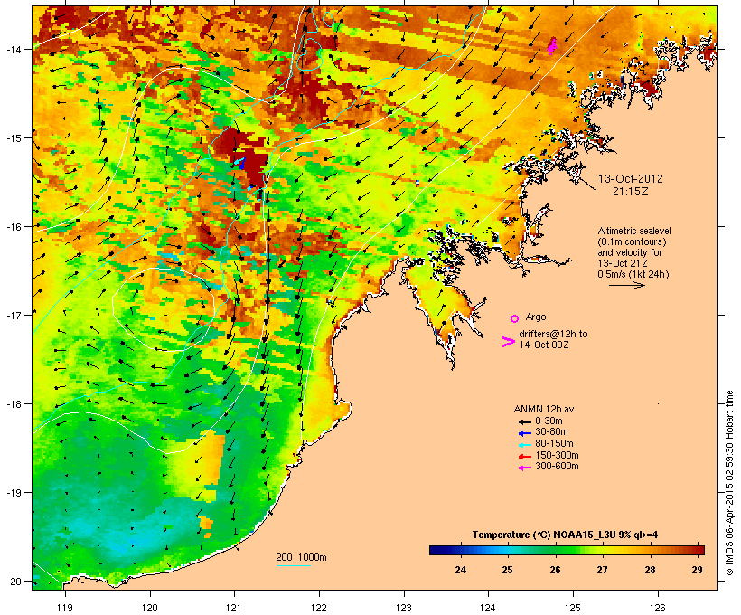
Task: Click the cyan 80-150m legend arrow
Action: (525, 445)
